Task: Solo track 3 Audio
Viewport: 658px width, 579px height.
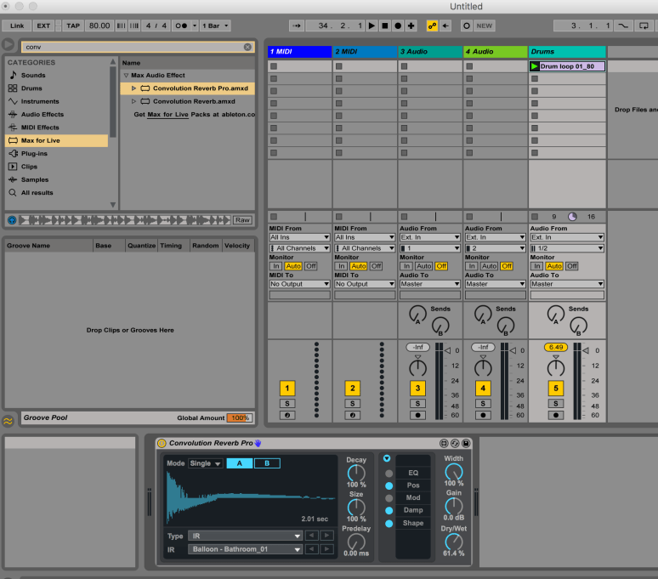Action: click(417, 404)
